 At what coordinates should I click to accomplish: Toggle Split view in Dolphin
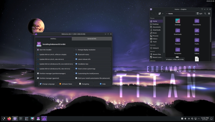click(199, 13)
